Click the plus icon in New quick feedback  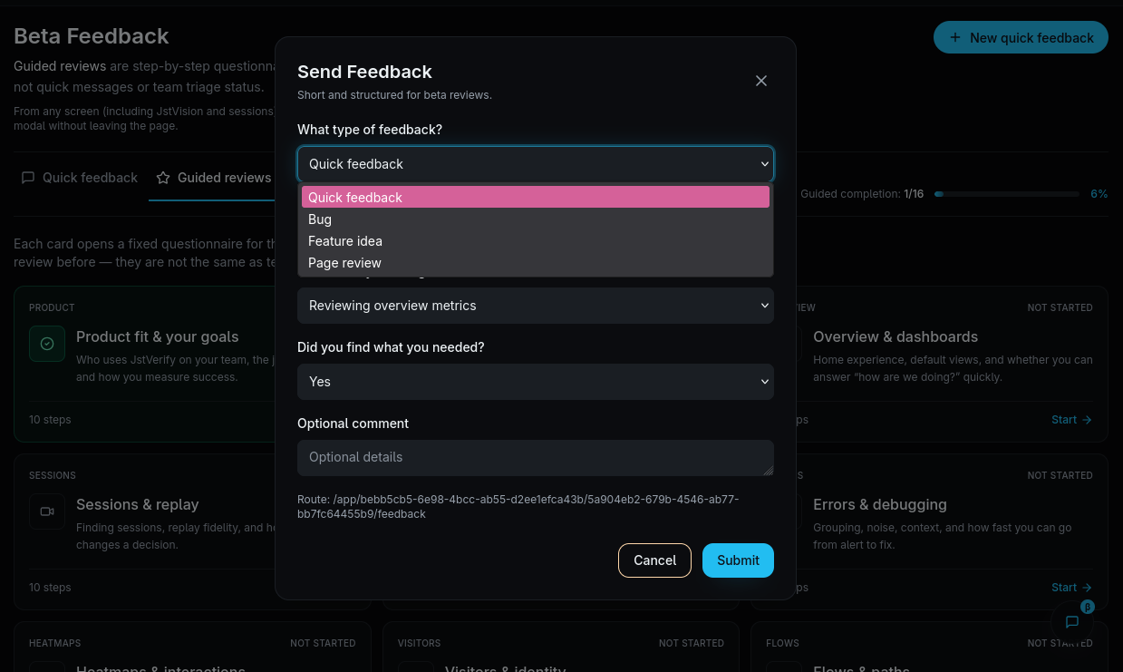pyautogui.click(x=954, y=37)
